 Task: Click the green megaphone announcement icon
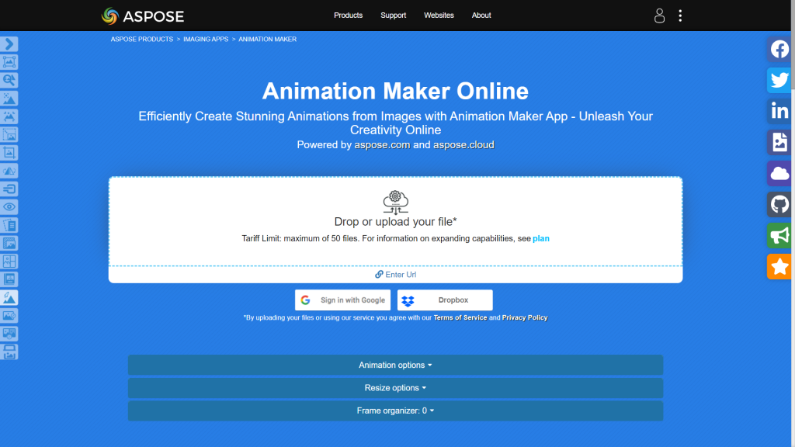[779, 235]
